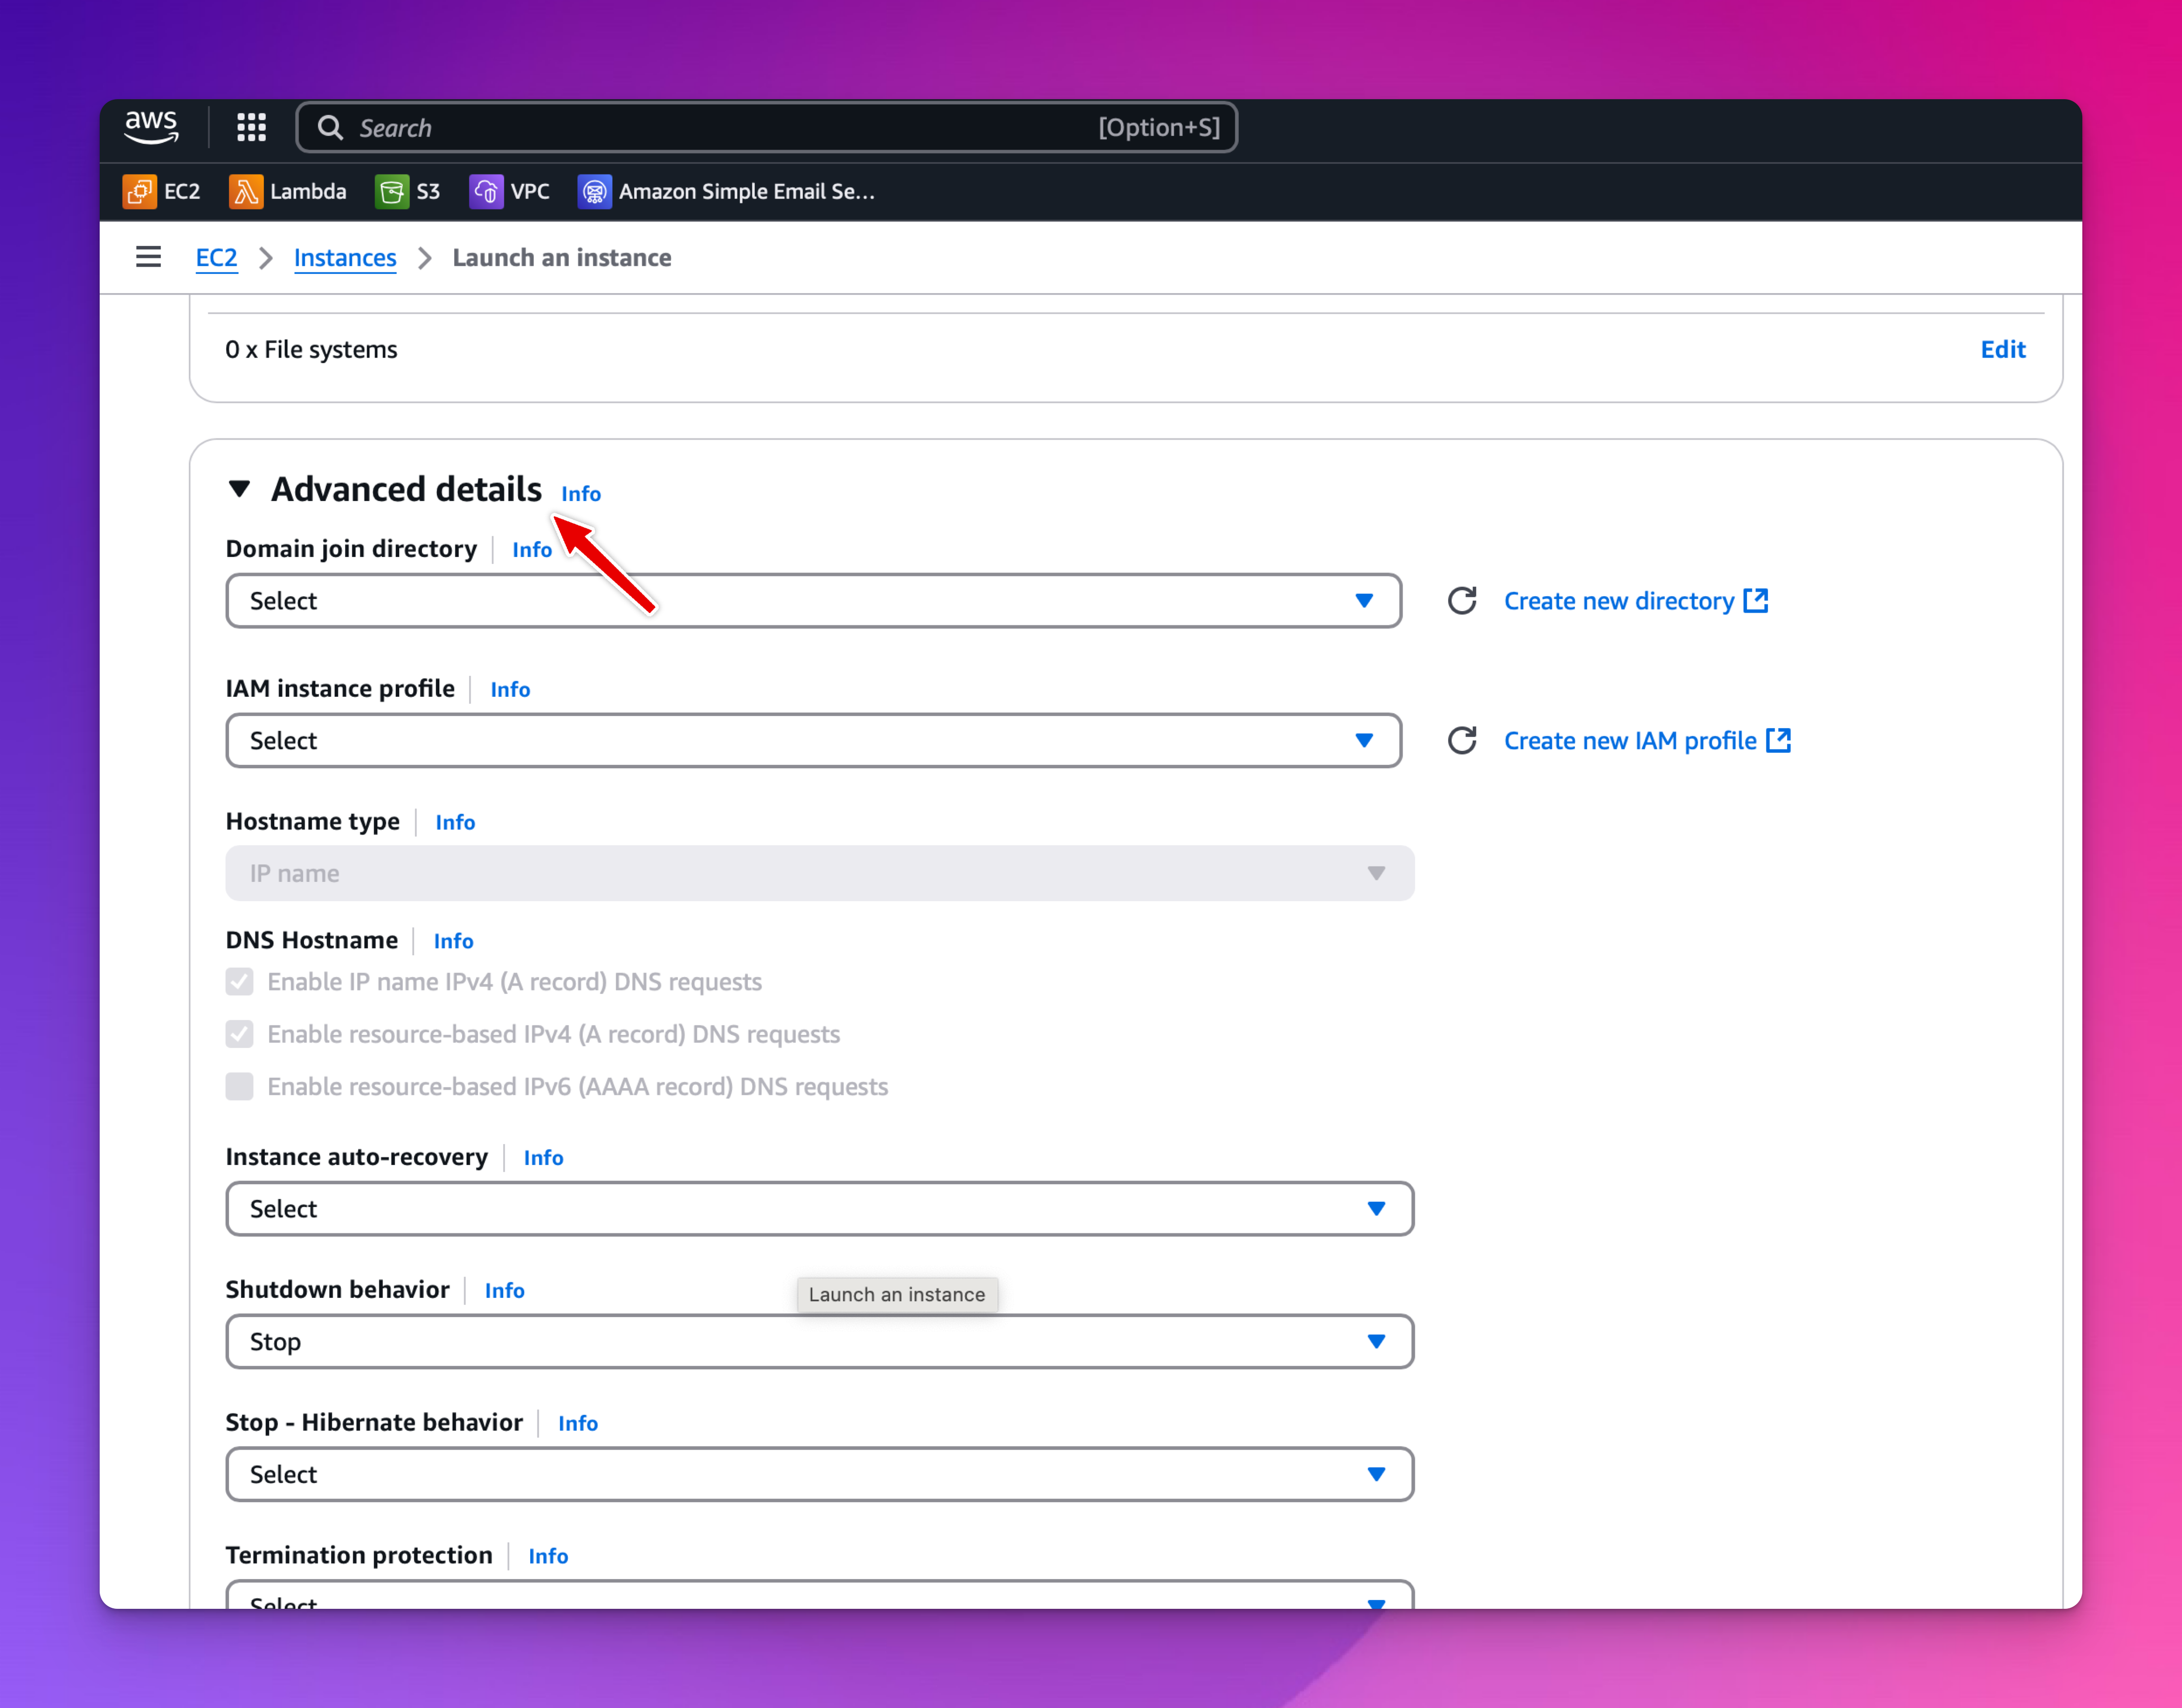
Task: Open Info link for Termination protection
Action: tap(548, 1557)
